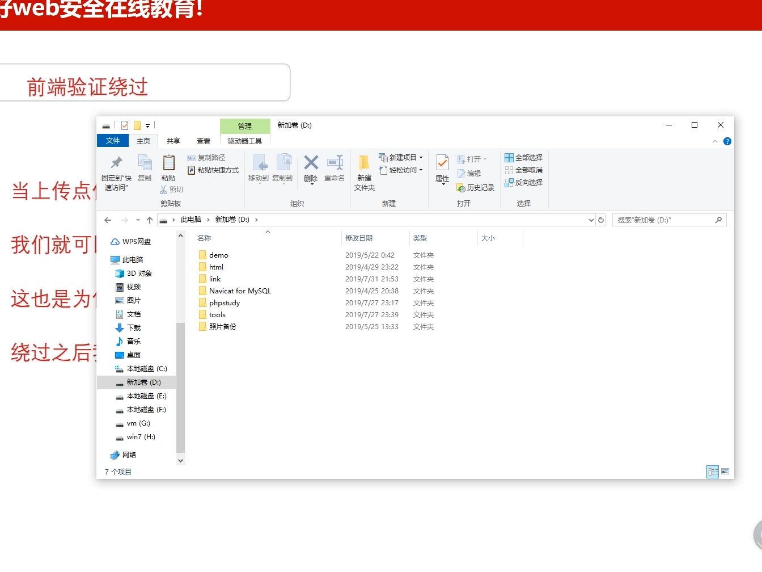Click the Forward navigation arrow
Viewport: 762px width, 572px height.
(125, 220)
